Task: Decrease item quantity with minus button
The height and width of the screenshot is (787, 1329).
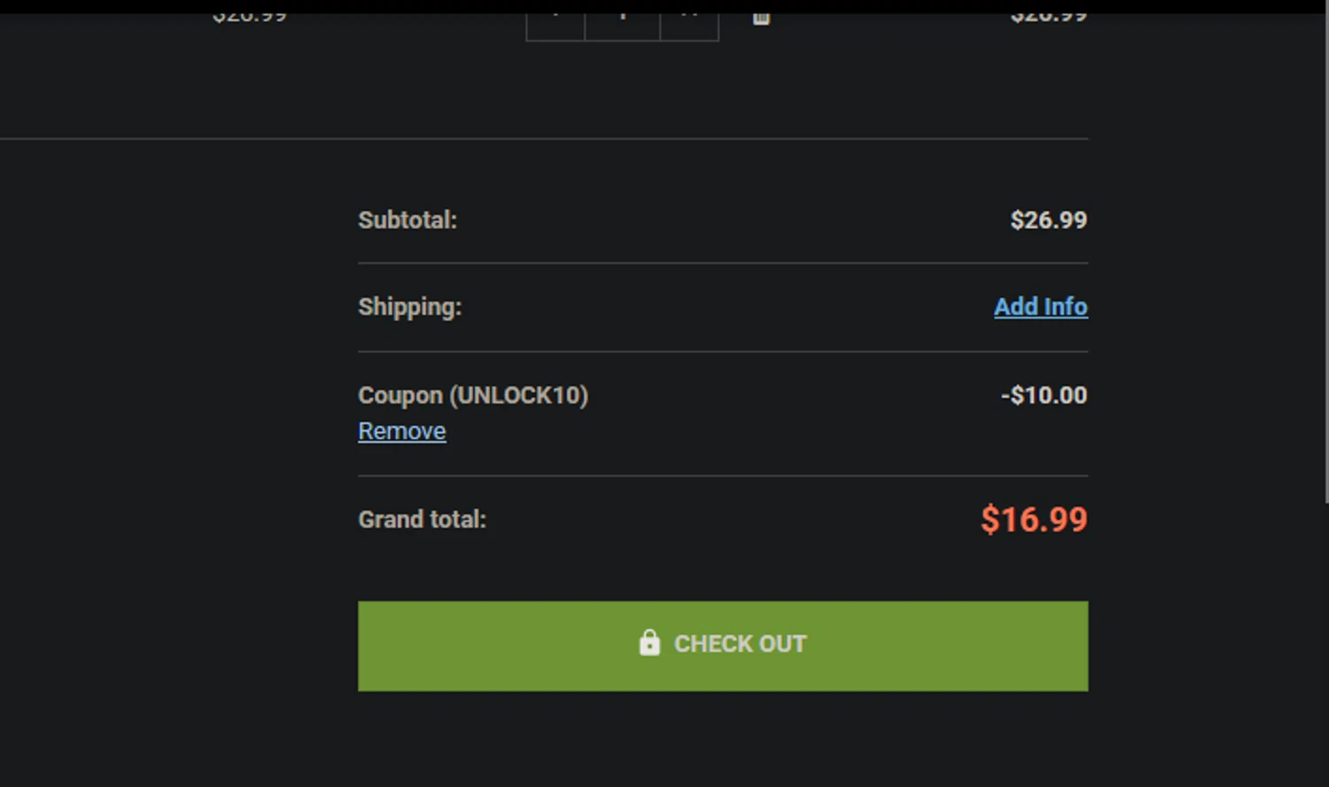Action: tap(556, 26)
